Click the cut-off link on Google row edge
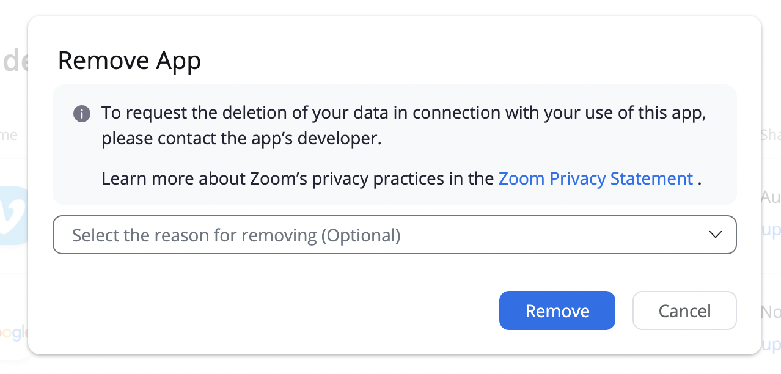Screen dimensions: 781x374 pyautogui.click(x=771, y=345)
